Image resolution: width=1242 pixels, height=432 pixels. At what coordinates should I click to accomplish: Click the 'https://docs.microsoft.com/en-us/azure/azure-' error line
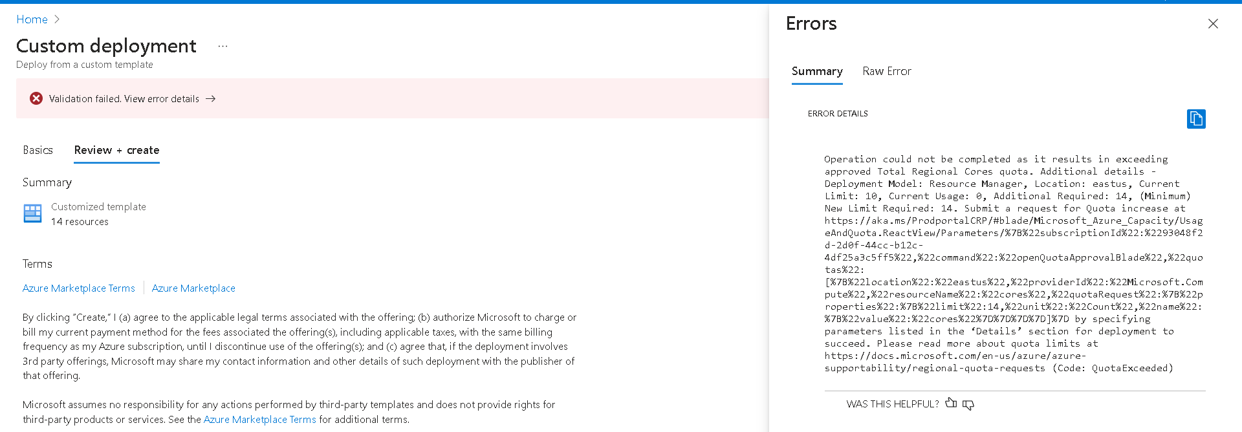(x=955, y=356)
